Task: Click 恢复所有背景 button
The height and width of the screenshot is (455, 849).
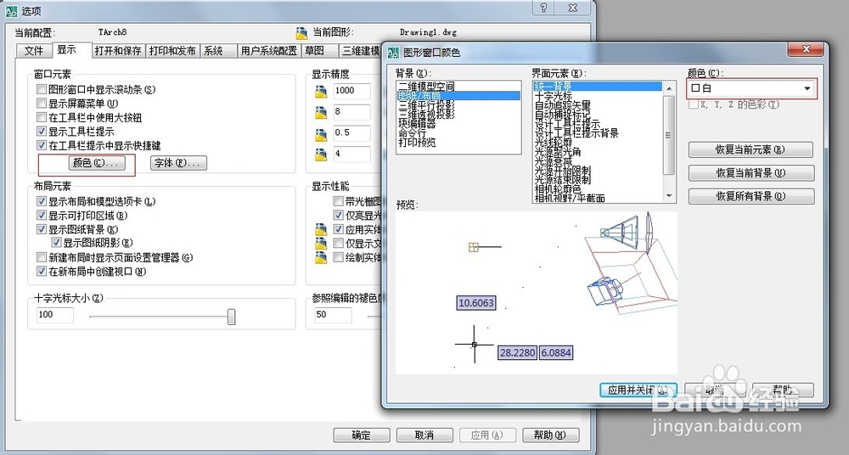Action: (x=751, y=196)
